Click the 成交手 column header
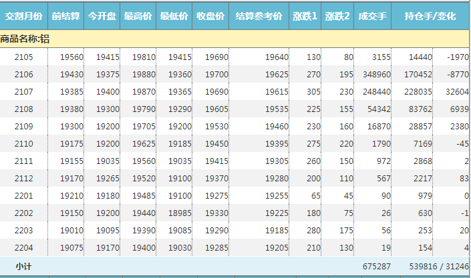The image size is (471, 278). [x=372, y=15]
